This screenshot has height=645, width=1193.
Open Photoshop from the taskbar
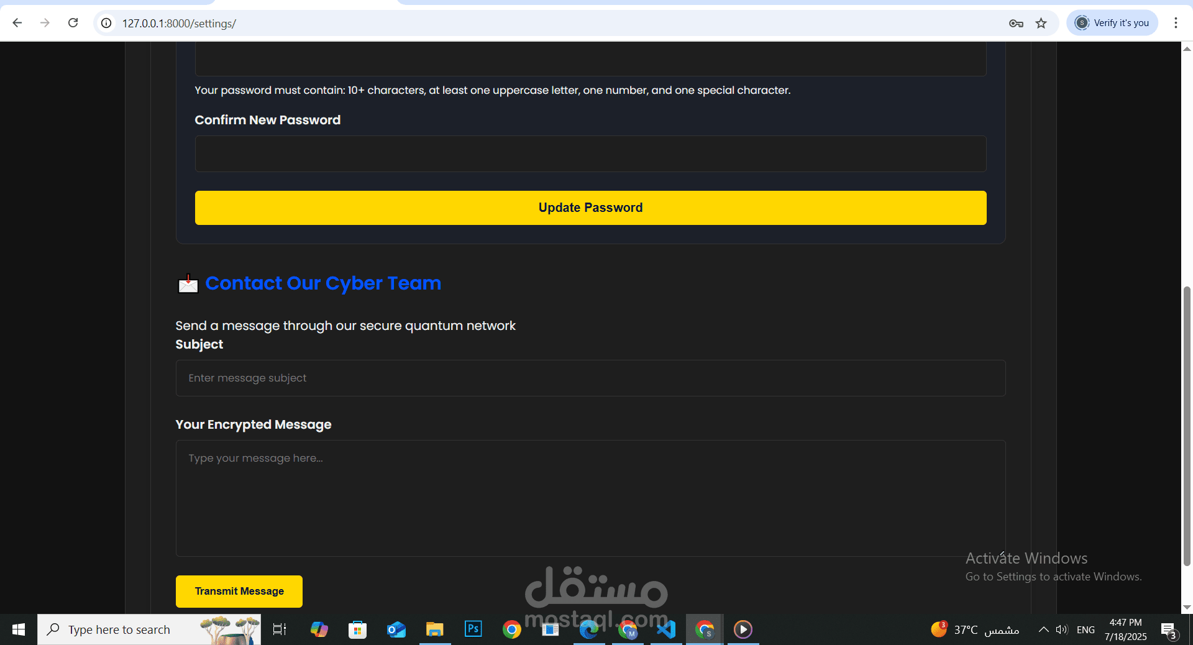pyautogui.click(x=473, y=629)
